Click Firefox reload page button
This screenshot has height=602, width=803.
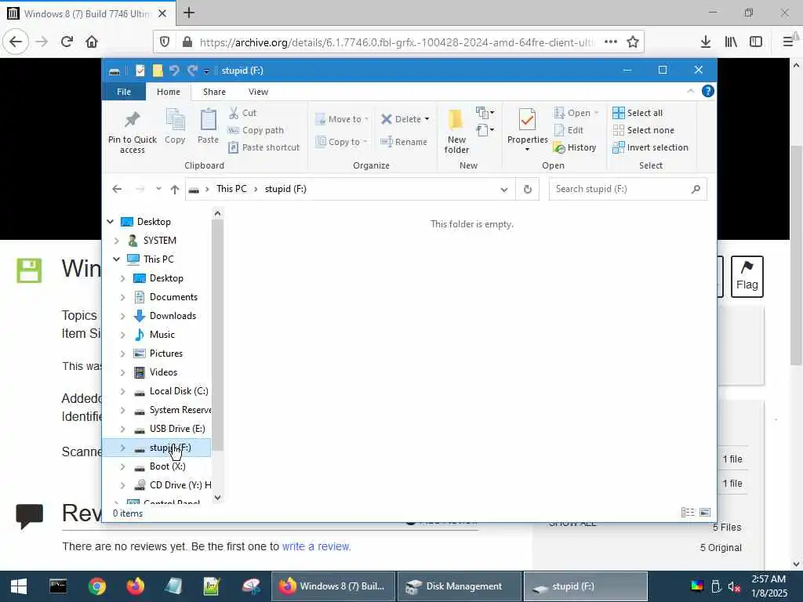67,42
